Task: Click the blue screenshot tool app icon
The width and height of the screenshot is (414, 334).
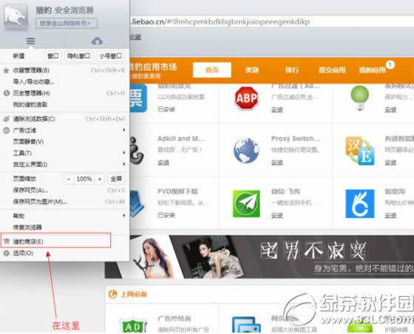Action: pyautogui.click(x=246, y=325)
